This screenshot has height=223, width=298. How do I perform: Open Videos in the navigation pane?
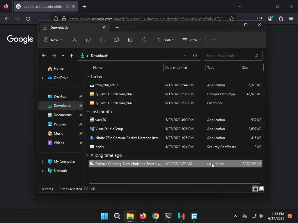pos(59,143)
